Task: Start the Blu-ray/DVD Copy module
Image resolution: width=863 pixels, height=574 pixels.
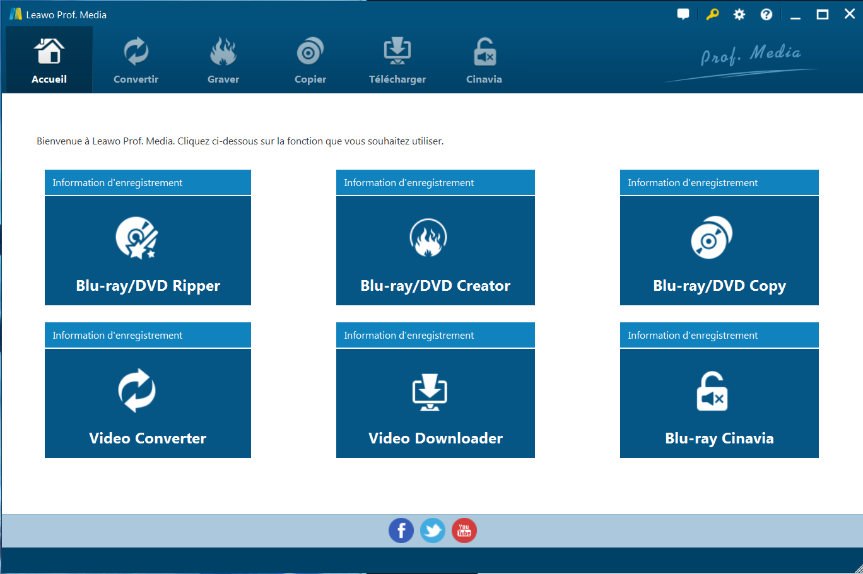Action: point(719,251)
